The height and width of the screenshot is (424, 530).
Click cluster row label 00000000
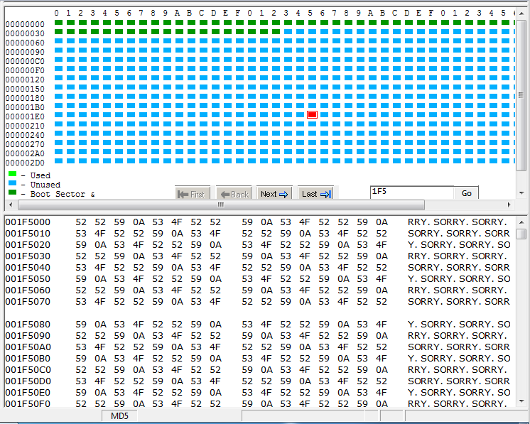coord(25,24)
